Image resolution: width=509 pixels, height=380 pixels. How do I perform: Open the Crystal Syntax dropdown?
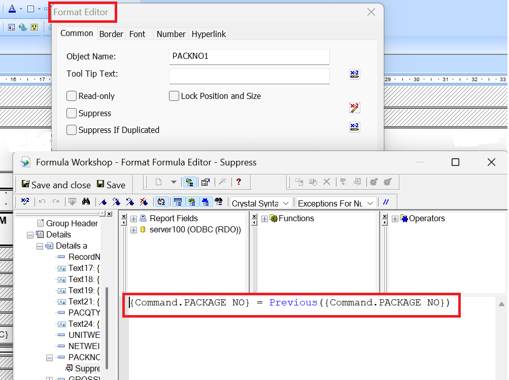(x=285, y=202)
